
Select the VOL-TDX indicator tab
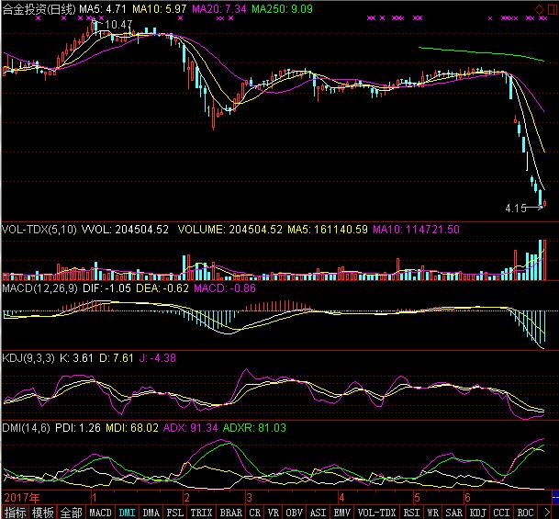tap(377, 513)
